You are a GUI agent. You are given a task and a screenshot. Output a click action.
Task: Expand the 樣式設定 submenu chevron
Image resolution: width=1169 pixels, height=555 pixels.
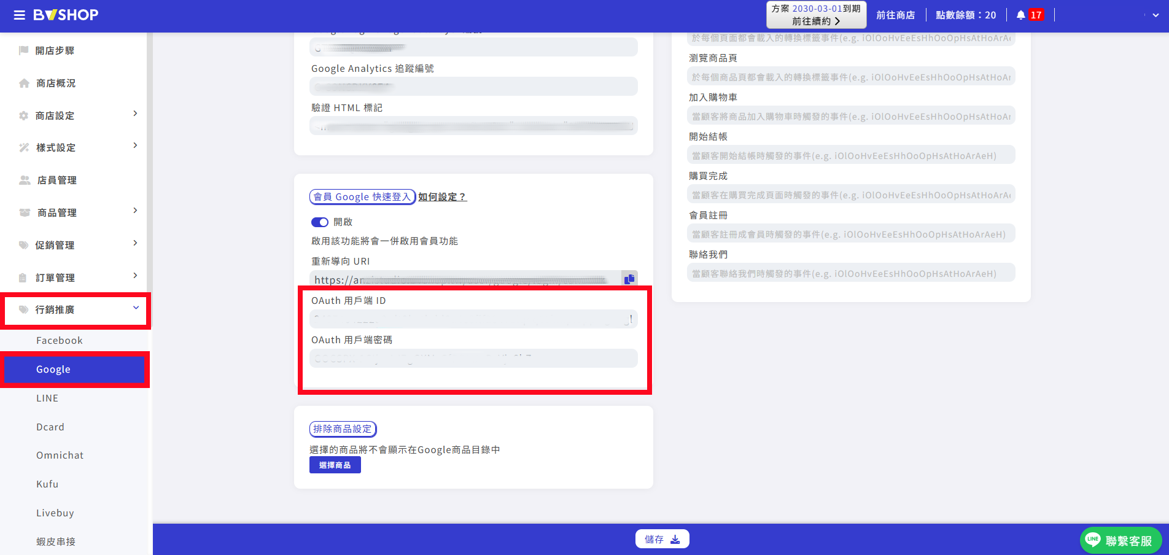click(x=135, y=146)
